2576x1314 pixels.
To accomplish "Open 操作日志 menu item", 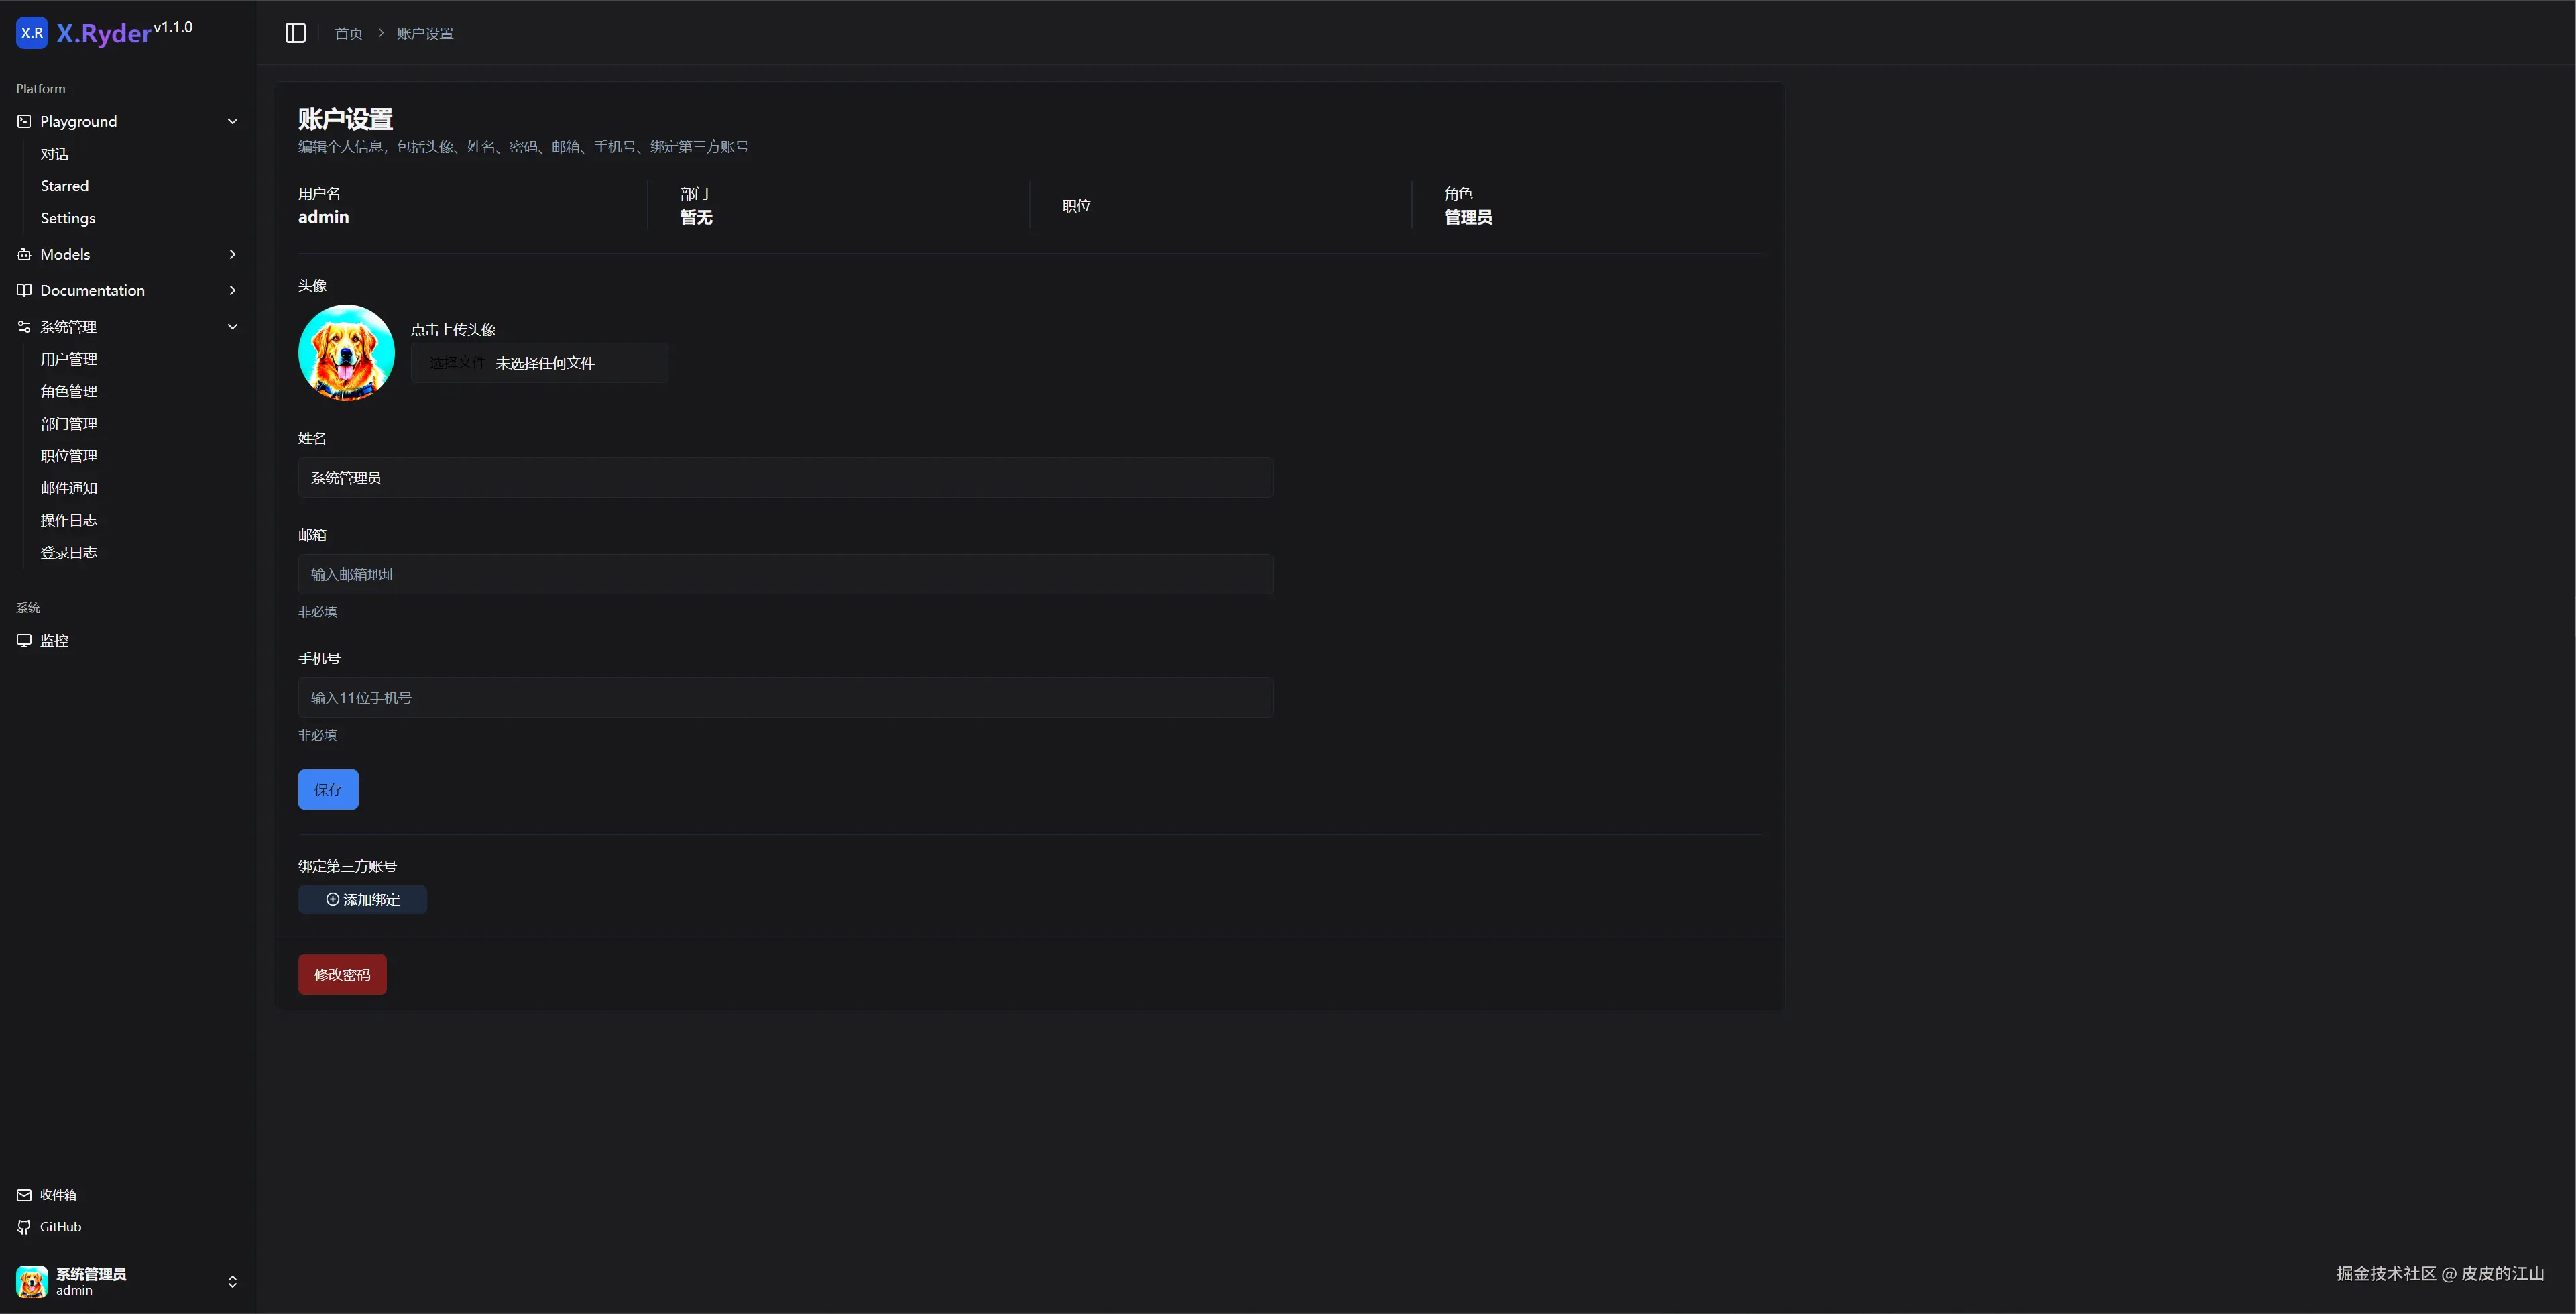I will [69, 521].
